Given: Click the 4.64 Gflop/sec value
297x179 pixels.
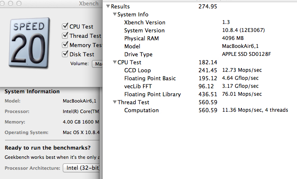Looking at the screenshot, I should click(x=241, y=78).
